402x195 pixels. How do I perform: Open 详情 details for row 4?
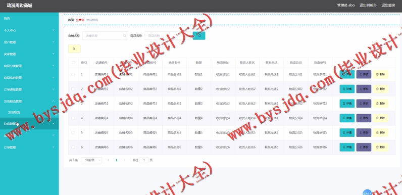(347, 118)
